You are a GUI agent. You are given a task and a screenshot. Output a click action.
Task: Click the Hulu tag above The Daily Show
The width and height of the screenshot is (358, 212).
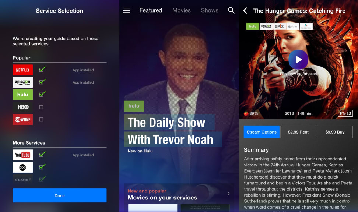pyautogui.click(x=134, y=106)
